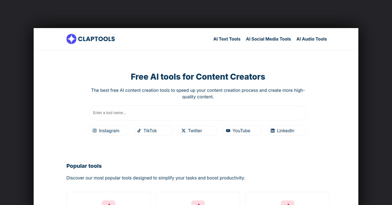Click the YouTube play icon
This screenshot has width=392, height=205.
tap(228, 131)
